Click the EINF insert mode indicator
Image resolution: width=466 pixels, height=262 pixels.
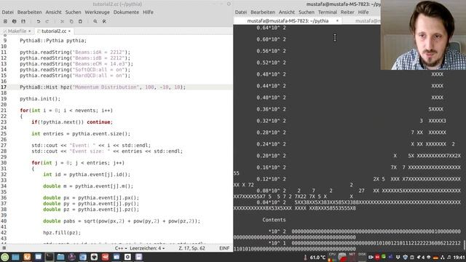pyautogui.click(x=224, y=248)
